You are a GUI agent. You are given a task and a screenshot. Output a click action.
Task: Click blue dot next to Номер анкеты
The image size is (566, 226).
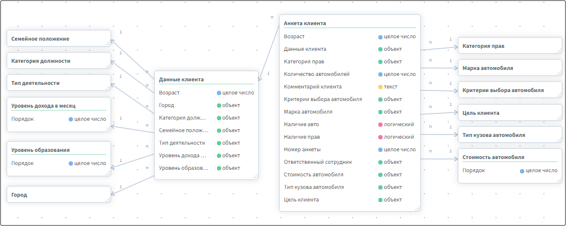coord(380,149)
